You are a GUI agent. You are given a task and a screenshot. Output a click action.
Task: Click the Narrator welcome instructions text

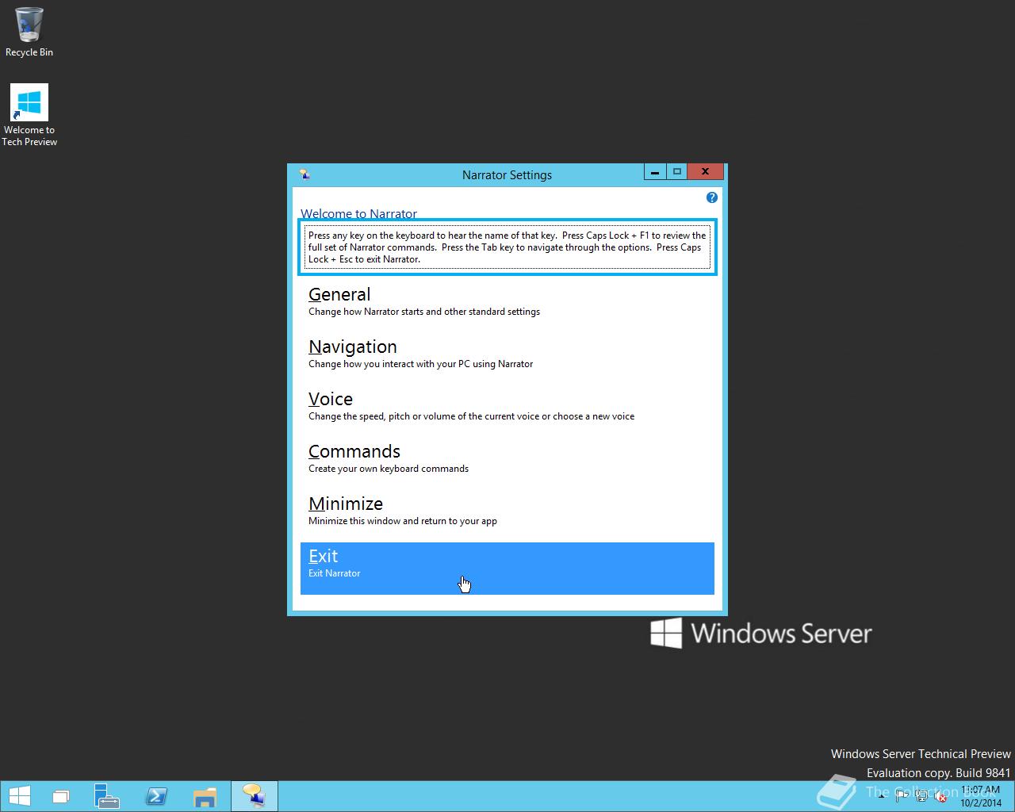(507, 247)
